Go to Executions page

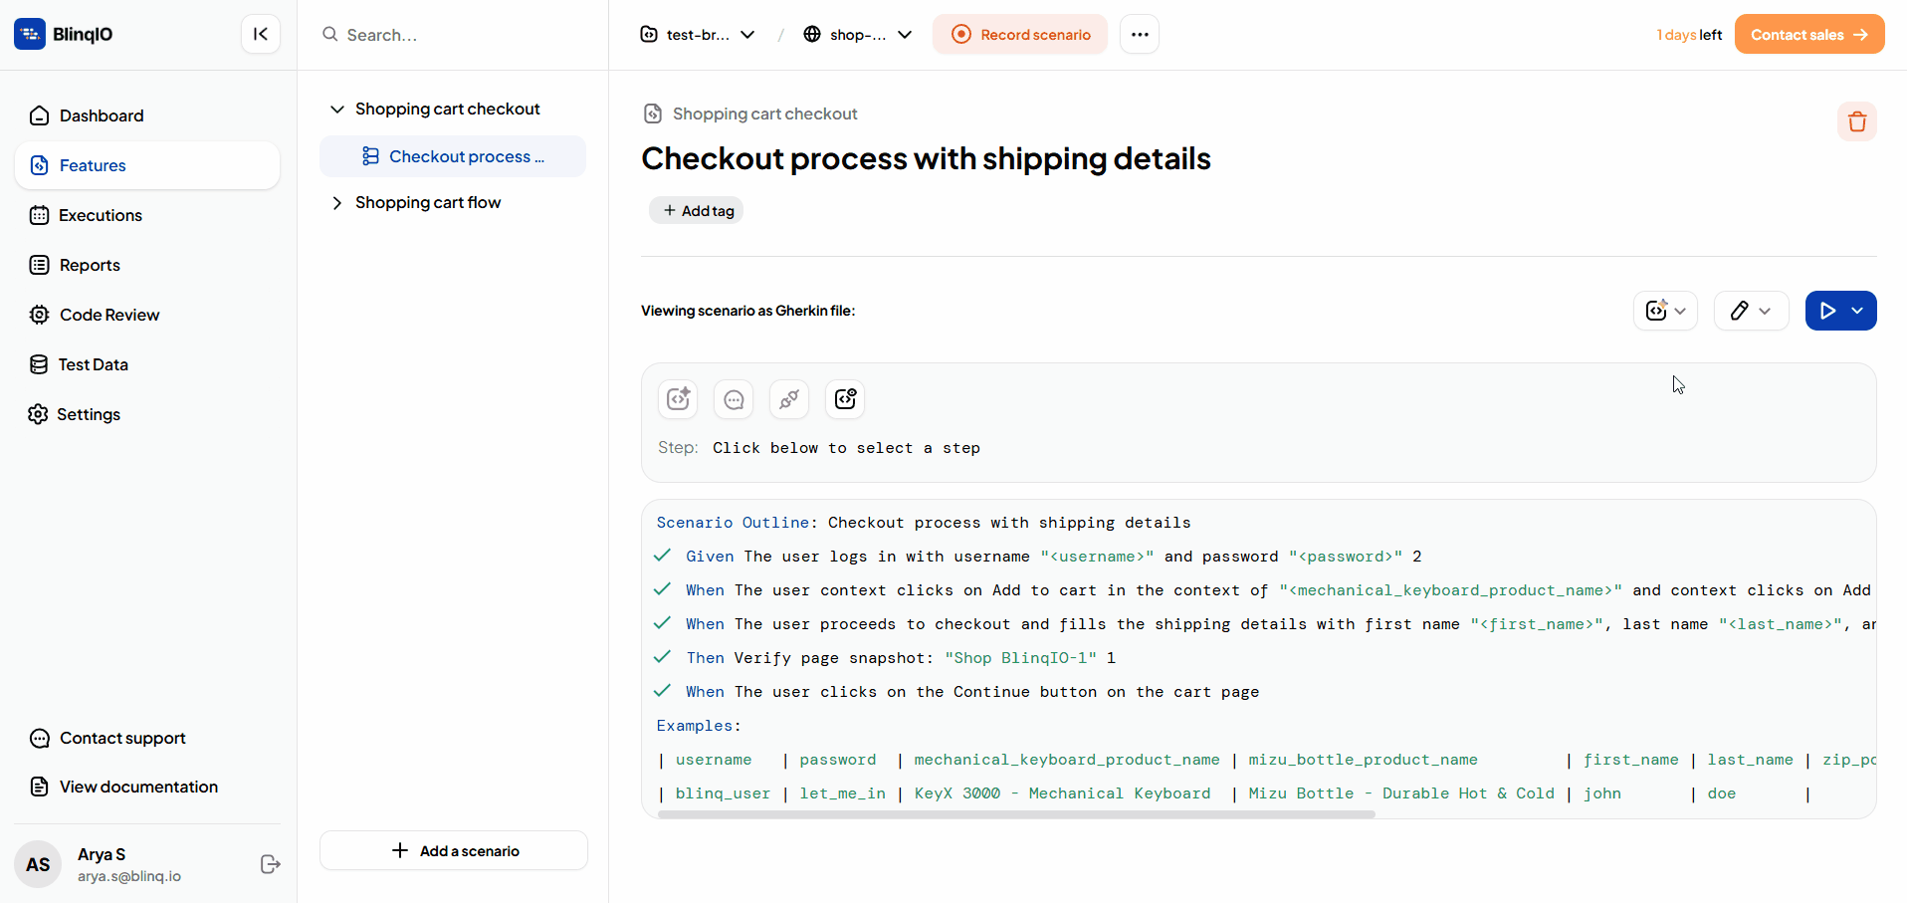[x=147, y=215]
